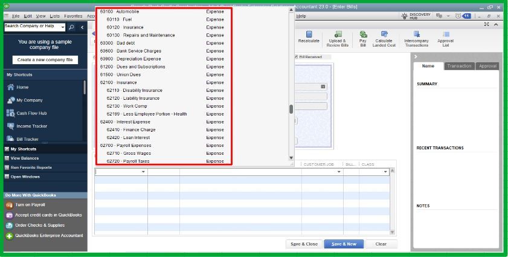Click Save & Close button
This screenshot has height=257, width=508.
[304, 244]
